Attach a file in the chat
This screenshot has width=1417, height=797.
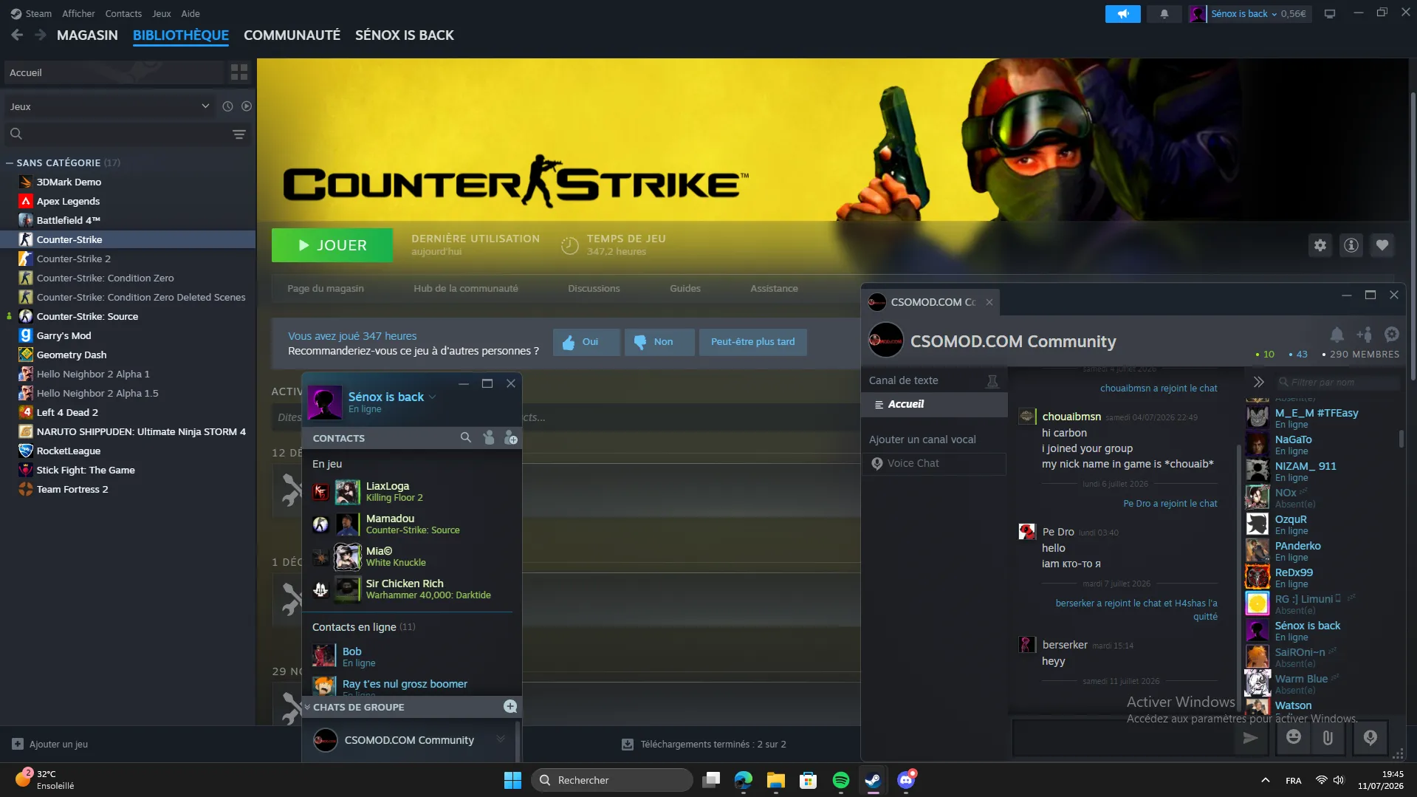1328,737
